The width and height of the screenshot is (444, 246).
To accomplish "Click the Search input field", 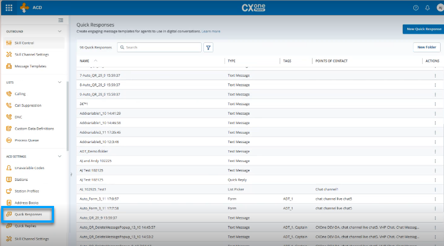I will pos(162,47).
